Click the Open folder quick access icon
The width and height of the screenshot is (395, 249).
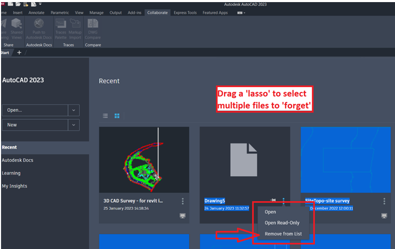(x=18, y=4)
